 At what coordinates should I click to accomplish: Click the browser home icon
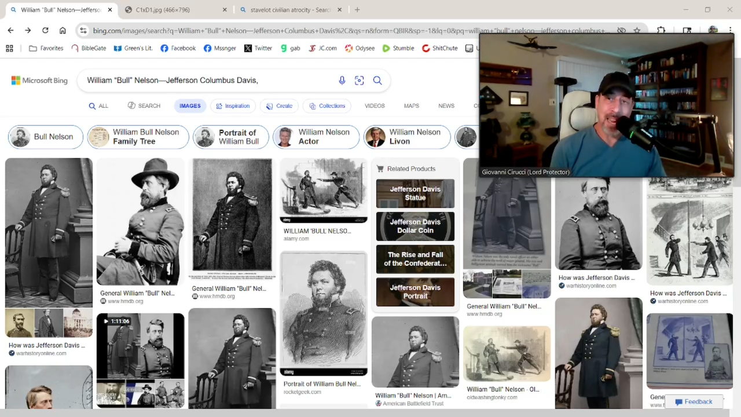tap(63, 30)
